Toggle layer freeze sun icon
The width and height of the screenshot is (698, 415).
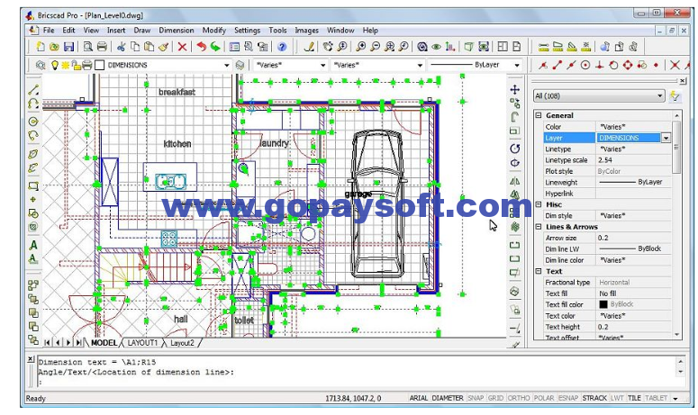[66, 66]
